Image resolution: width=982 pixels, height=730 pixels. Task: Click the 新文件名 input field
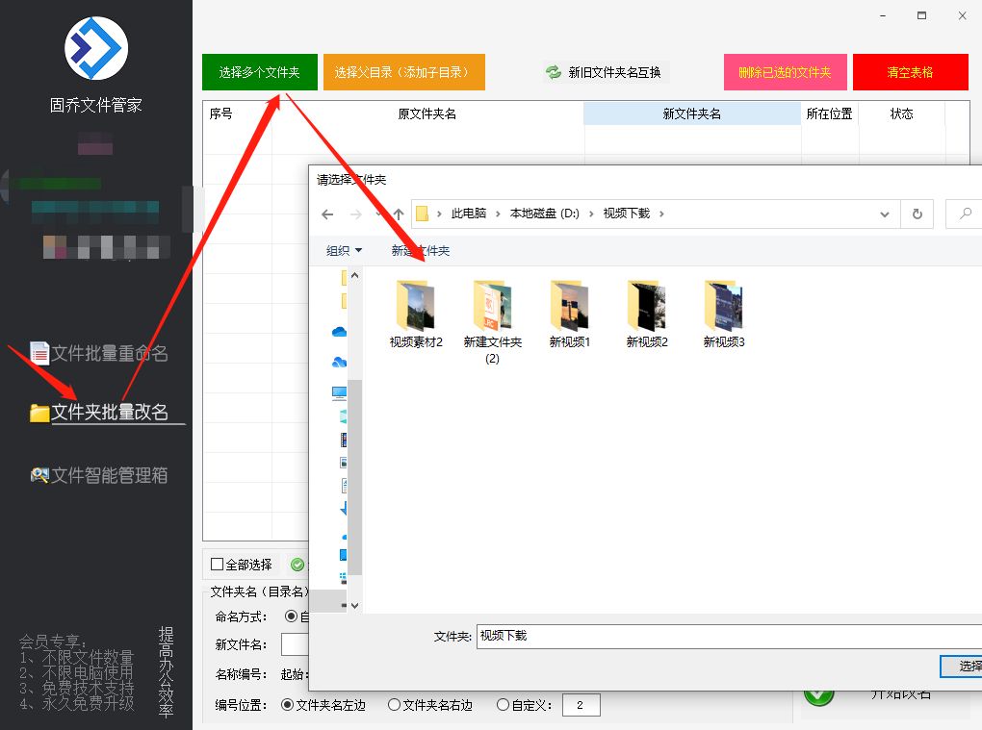click(295, 644)
